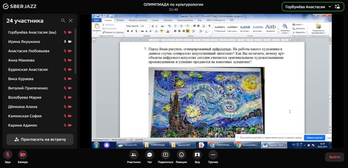The width and height of the screenshot is (348, 168).
Task: Switch to the Ссылки ribbon tab
Action: [155, 20]
